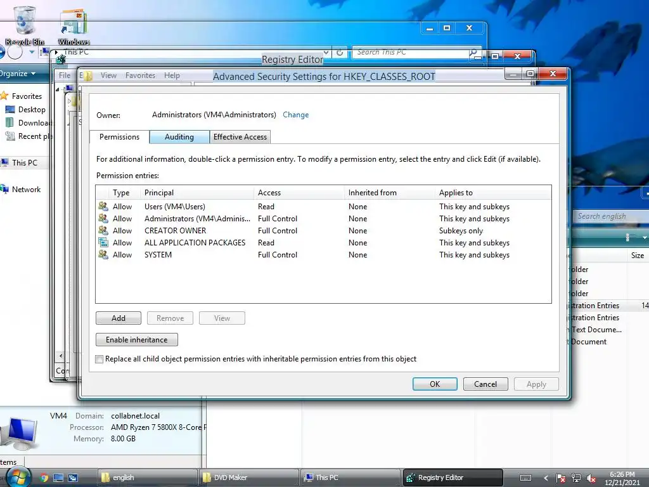649x487 pixels.
Task: Open the Organize dropdown menu
Action: tap(18, 74)
